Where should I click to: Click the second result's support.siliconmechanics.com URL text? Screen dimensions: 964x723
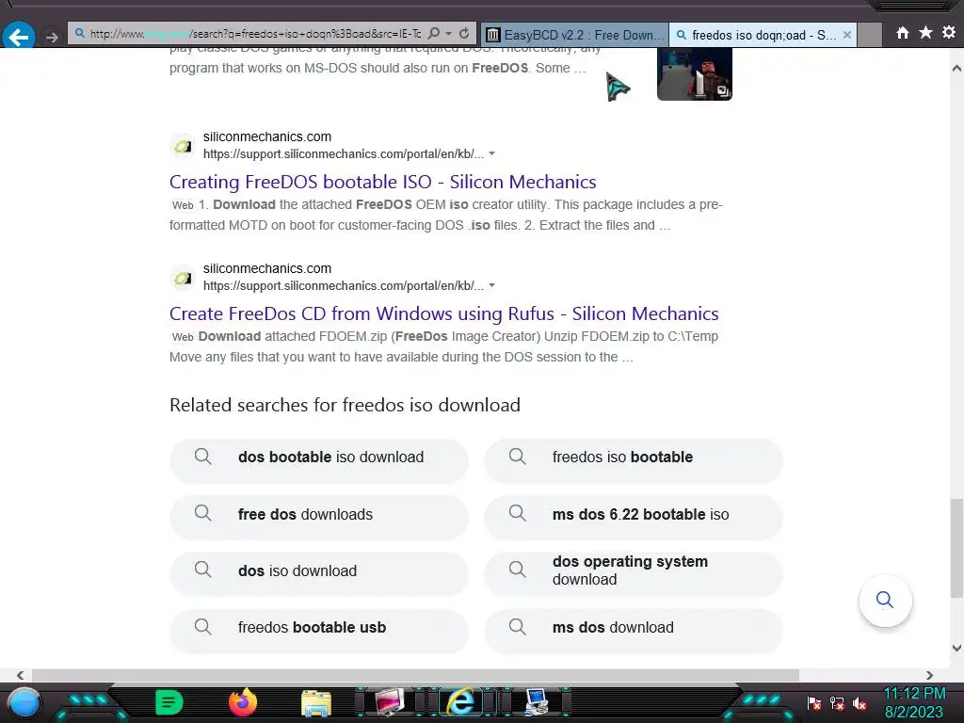point(344,285)
